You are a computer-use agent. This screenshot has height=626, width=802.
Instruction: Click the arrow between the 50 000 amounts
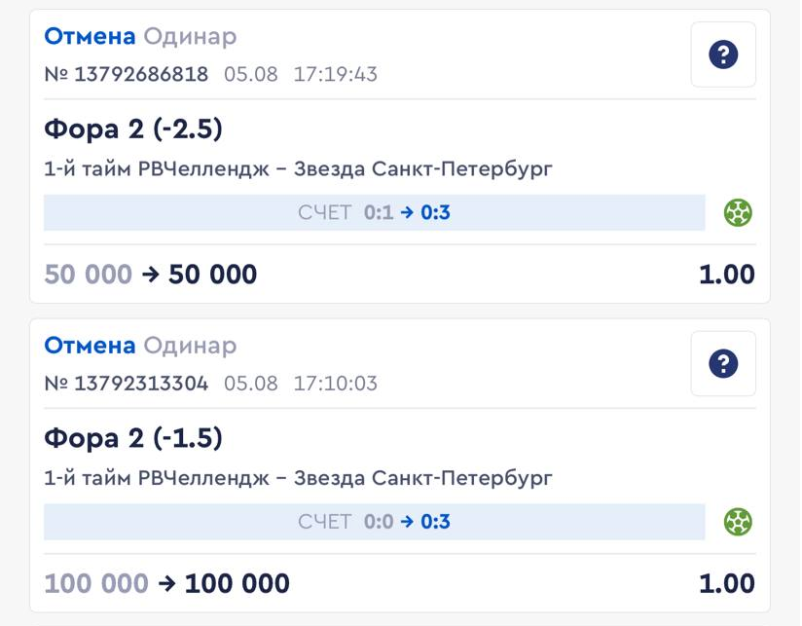tap(150, 275)
